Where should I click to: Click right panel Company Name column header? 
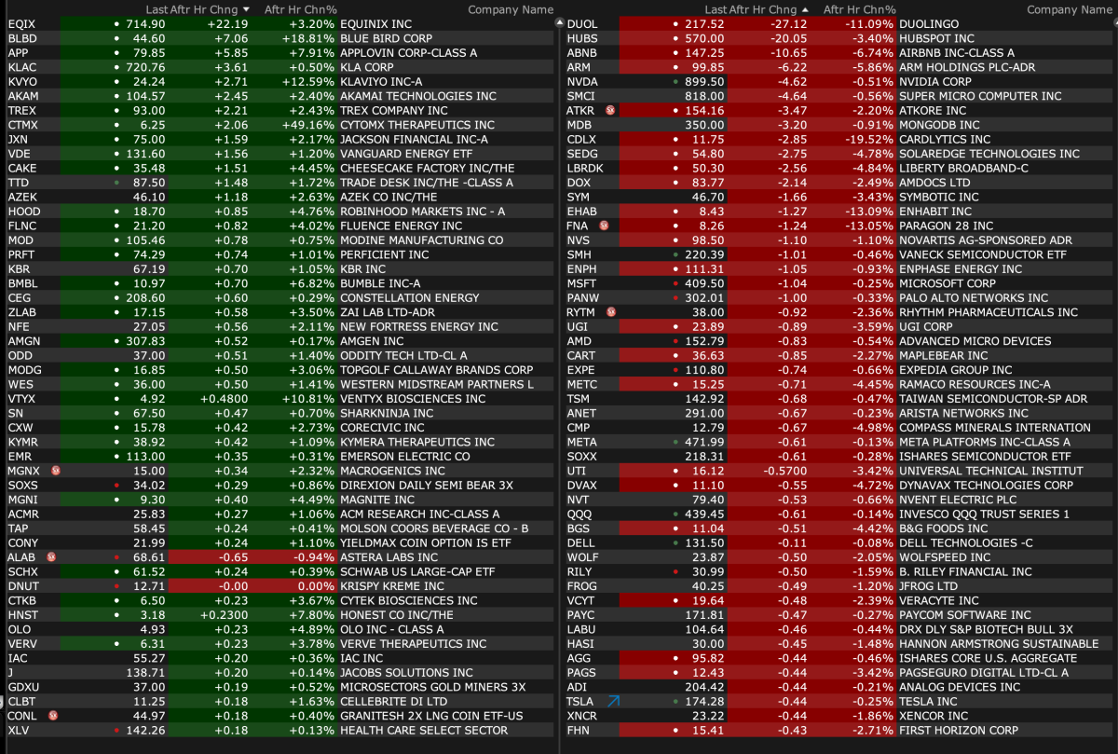(x=1069, y=9)
